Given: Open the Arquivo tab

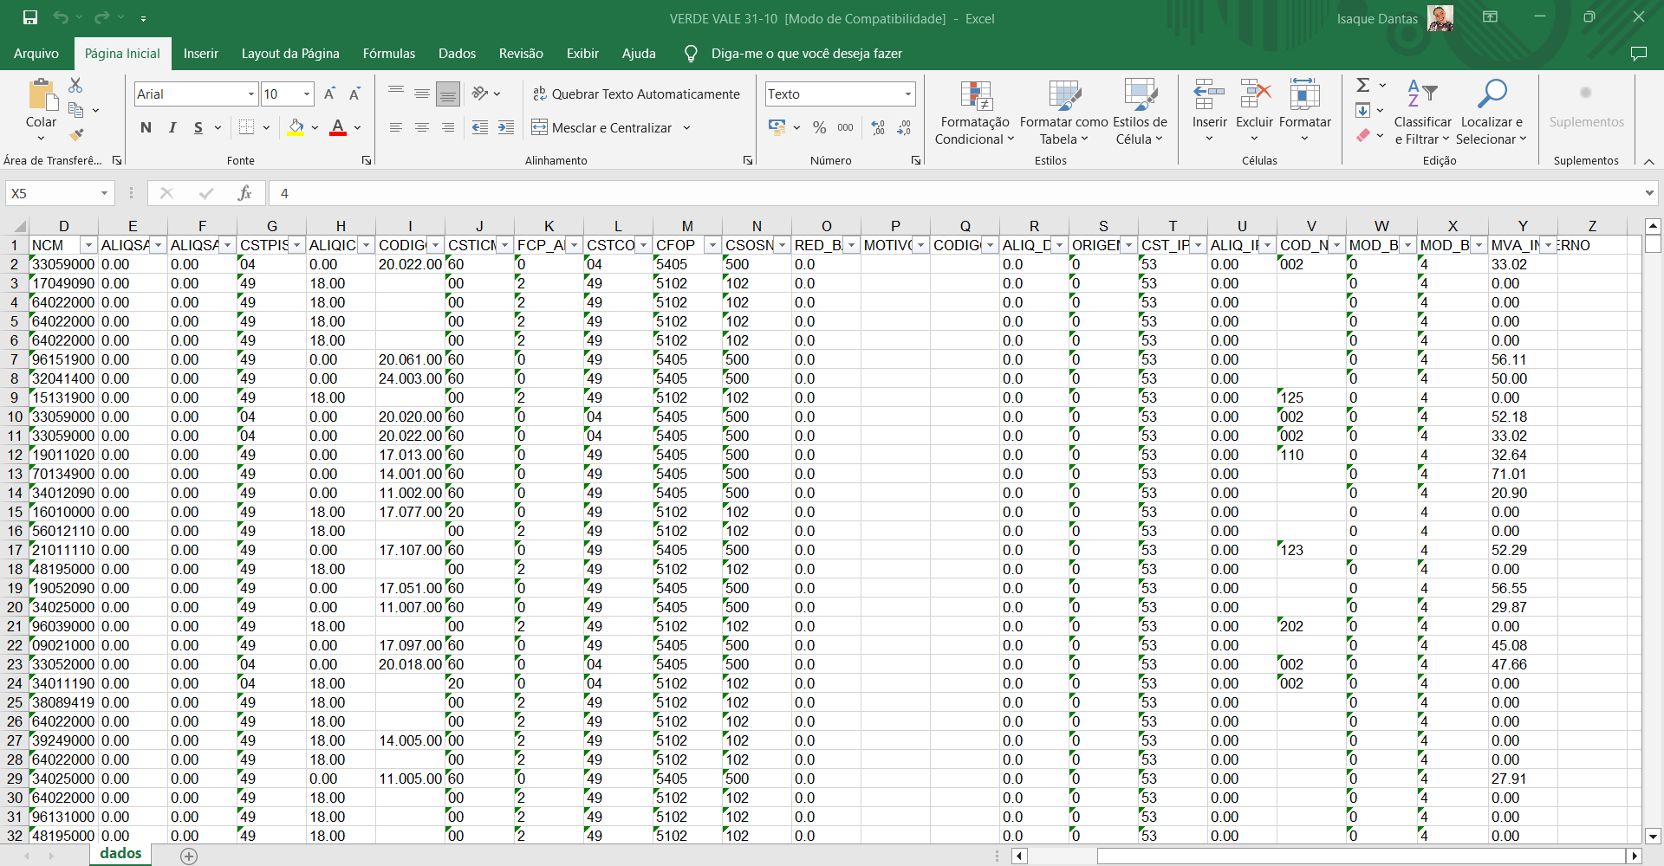Looking at the screenshot, I should [36, 54].
